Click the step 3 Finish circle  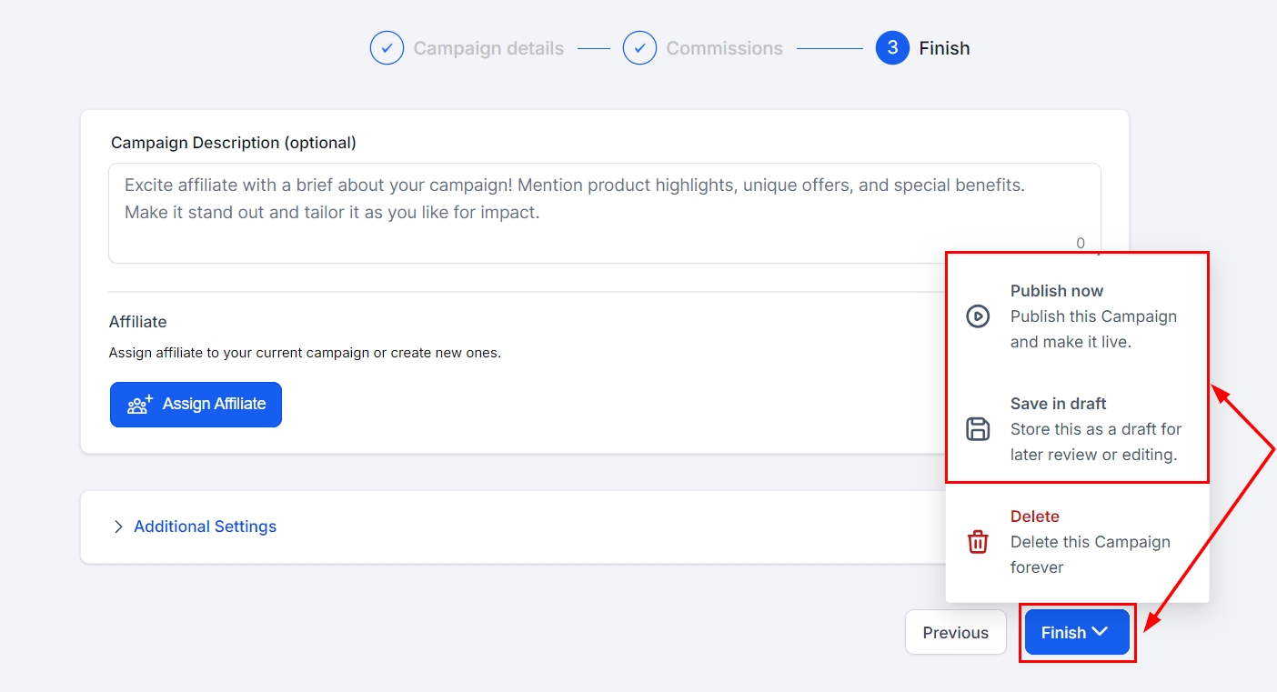[892, 48]
